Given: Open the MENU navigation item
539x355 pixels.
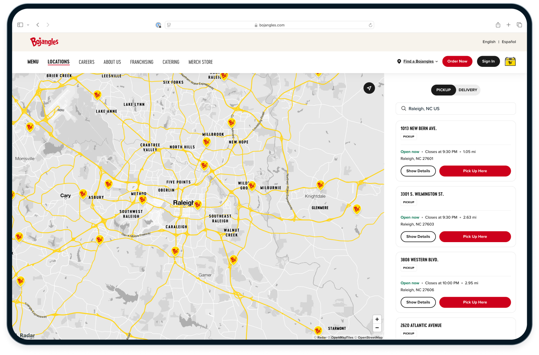Looking at the screenshot, I should 33,62.
